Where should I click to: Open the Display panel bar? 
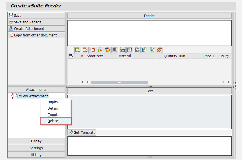[x=36, y=141]
